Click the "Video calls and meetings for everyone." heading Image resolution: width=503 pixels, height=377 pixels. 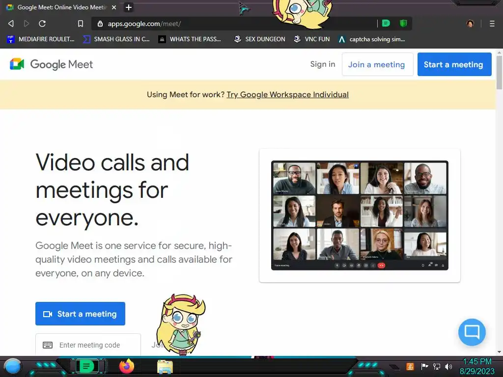click(112, 190)
